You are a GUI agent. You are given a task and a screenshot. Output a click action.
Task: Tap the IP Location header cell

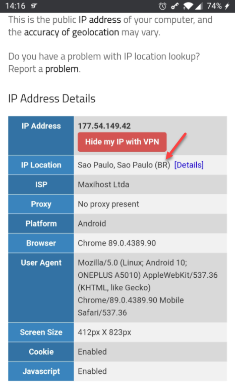[x=41, y=165]
